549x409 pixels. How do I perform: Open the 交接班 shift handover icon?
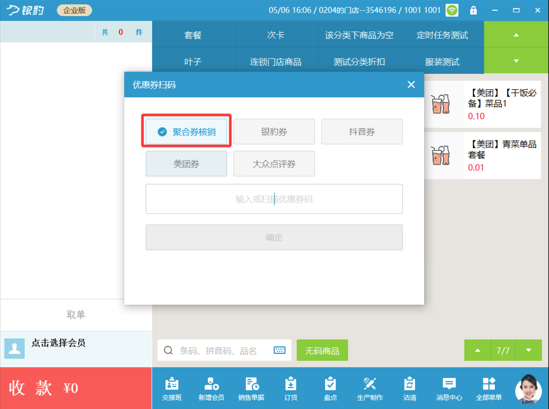(171, 388)
